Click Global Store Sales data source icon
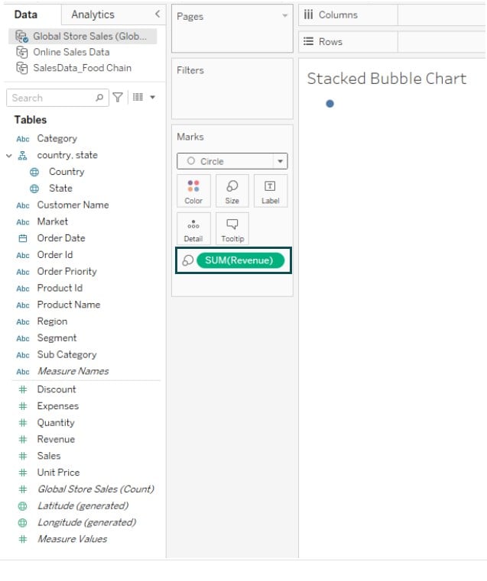 (22, 37)
